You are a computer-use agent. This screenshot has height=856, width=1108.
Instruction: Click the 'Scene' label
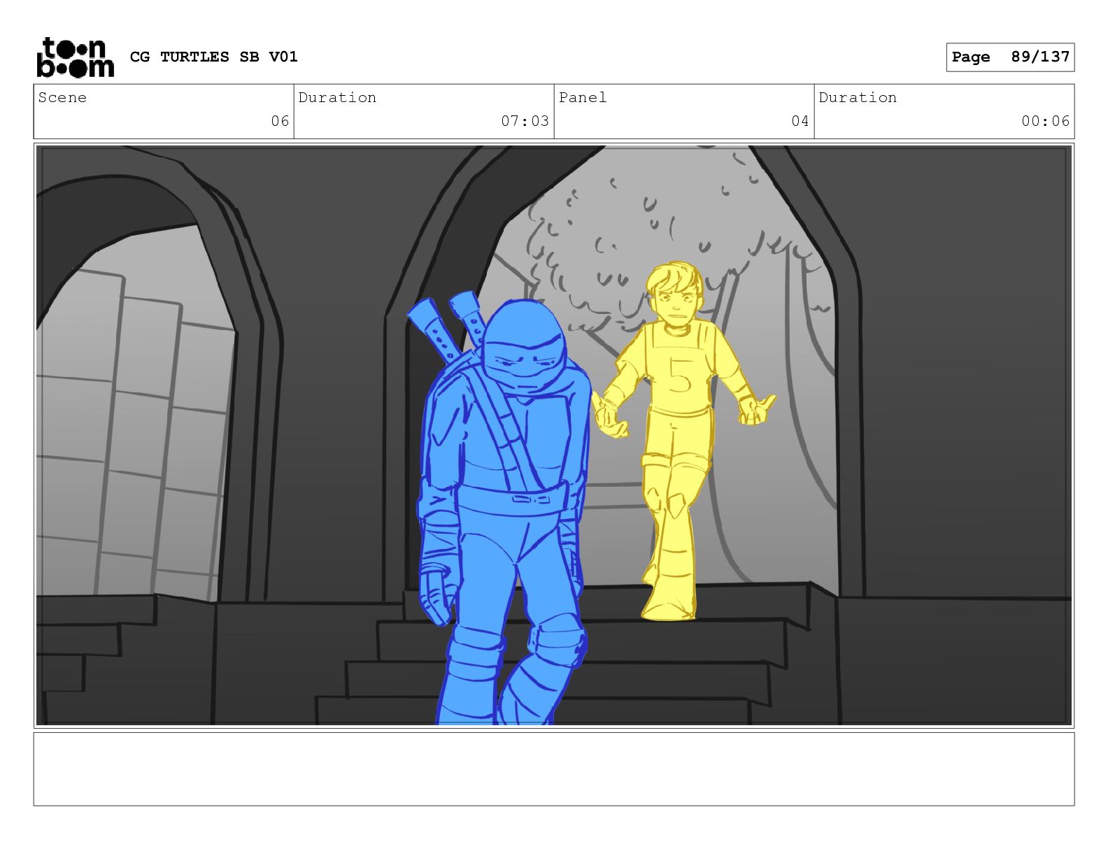pyautogui.click(x=62, y=97)
